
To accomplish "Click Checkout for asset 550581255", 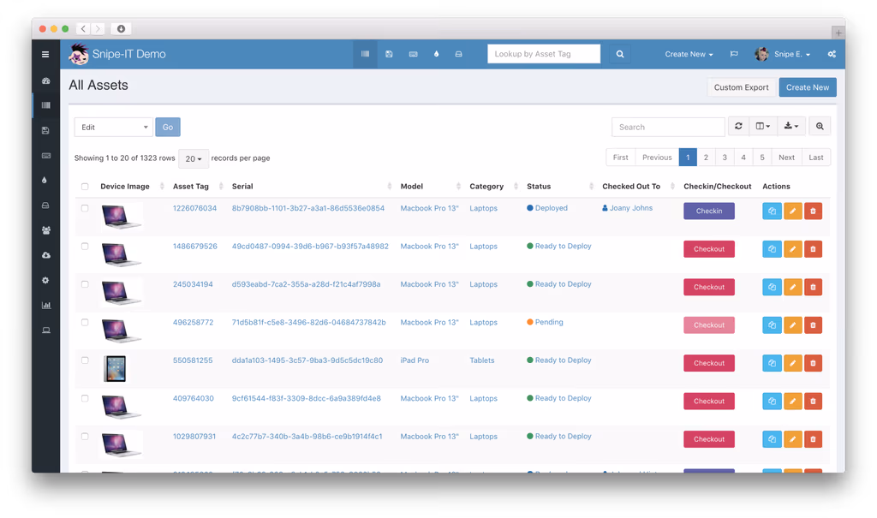I will point(708,363).
